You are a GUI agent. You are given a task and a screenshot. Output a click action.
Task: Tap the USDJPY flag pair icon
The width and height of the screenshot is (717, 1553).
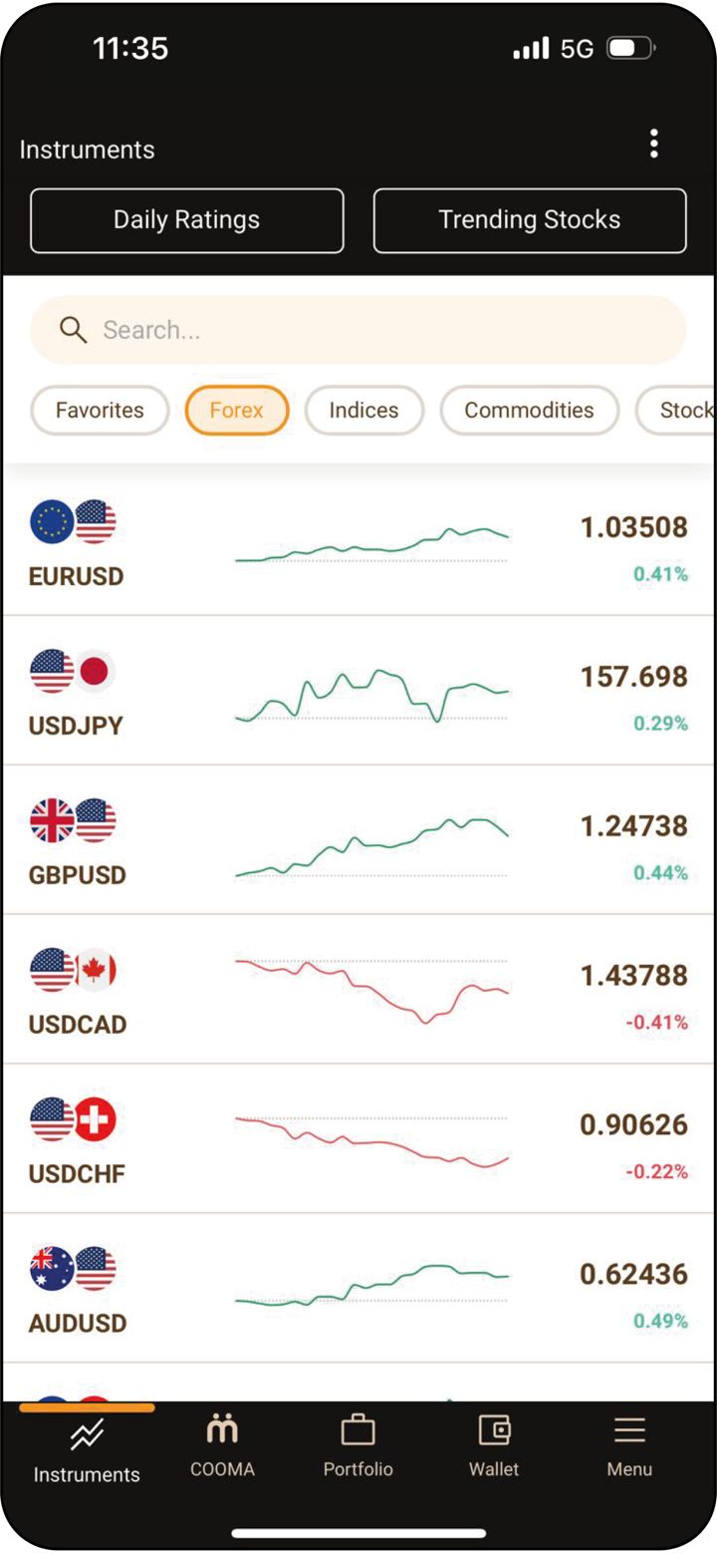coord(73,671)
